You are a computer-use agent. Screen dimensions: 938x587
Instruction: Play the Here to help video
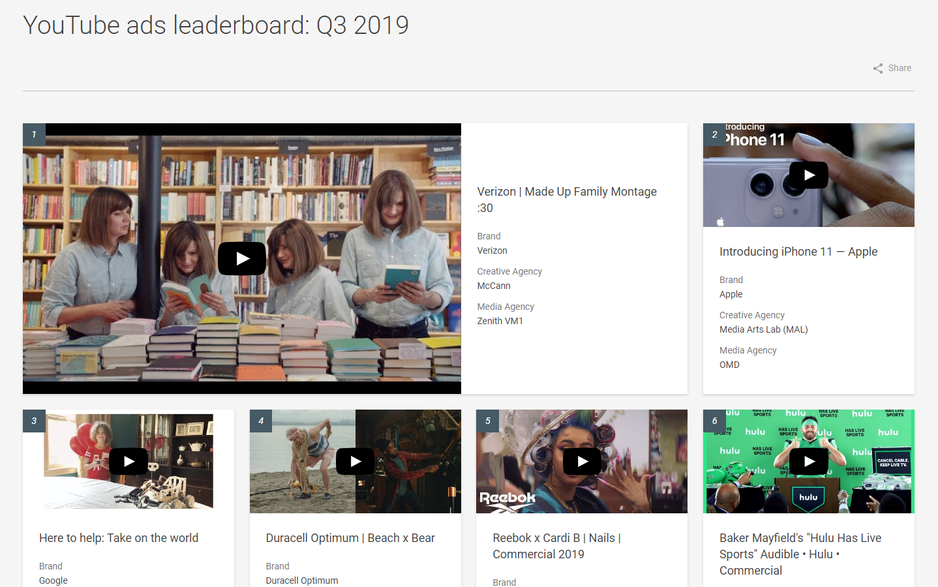[x=129, y=461]
